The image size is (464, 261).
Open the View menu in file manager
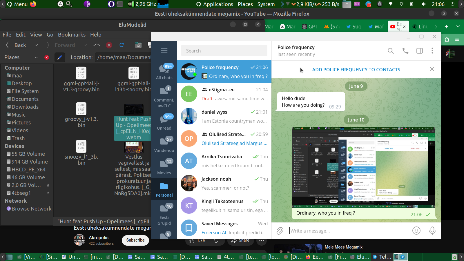(x=36, y=35)
